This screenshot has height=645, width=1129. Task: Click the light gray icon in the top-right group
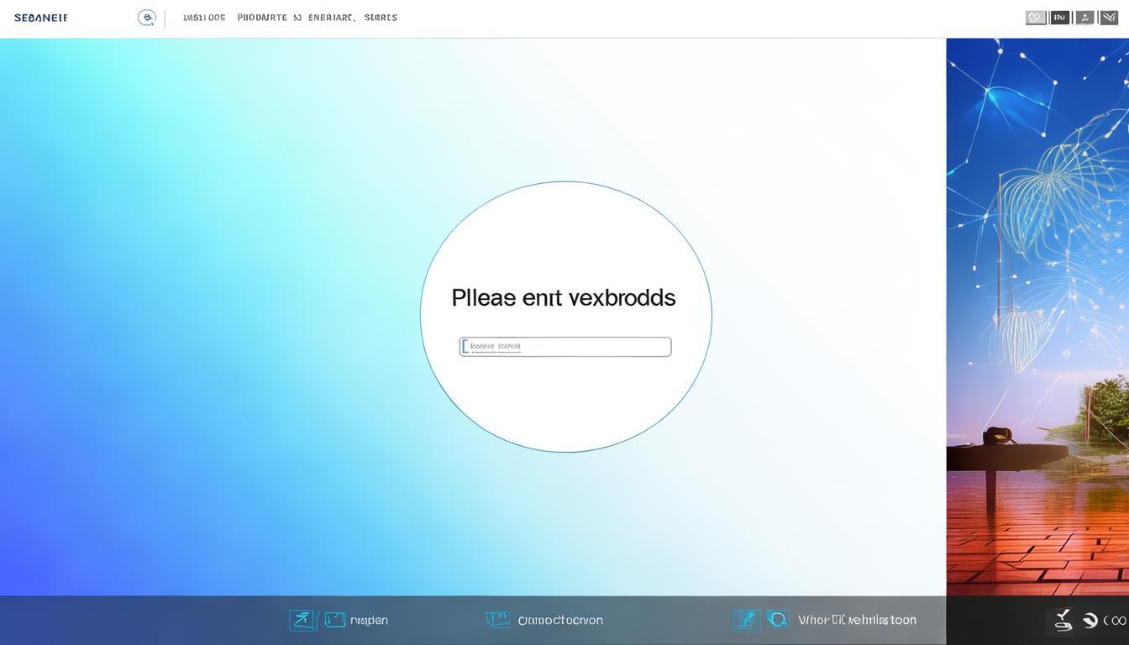coord(1036,18)
